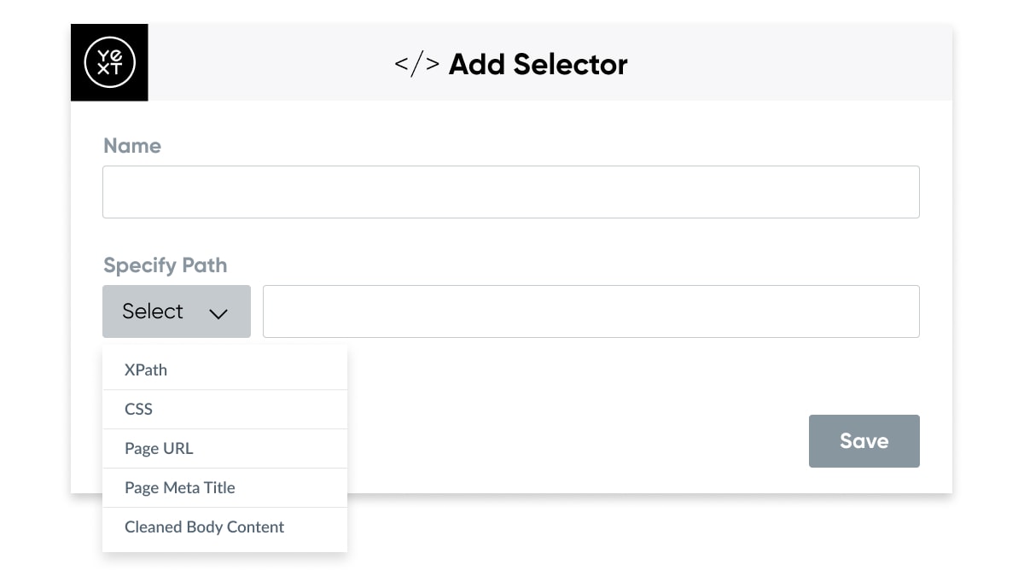Open the Select path type dropdown
Screen dimensions: 1024x576
pos(177,311)
